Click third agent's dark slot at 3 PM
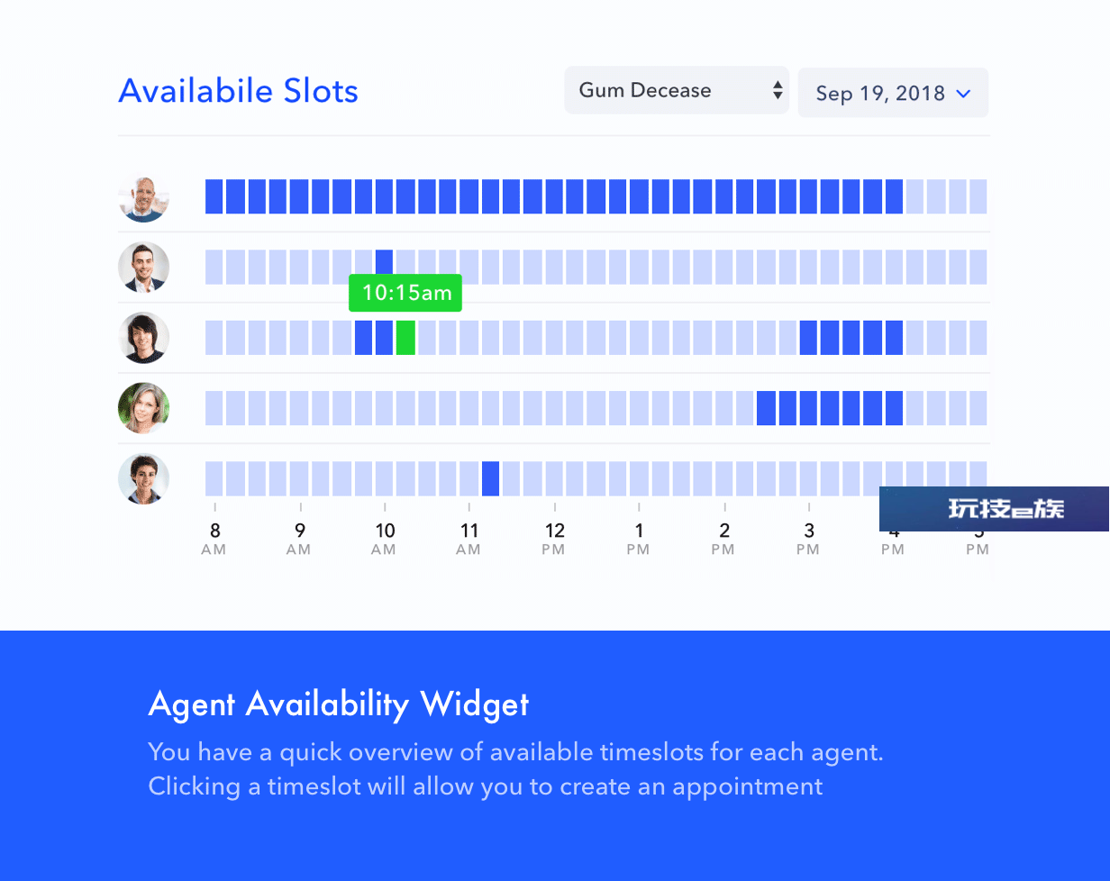This screenshot has height=881, width=1110. coord(808,338)
